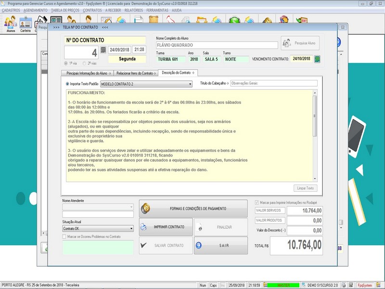Click the contract text scroll up arrow

pyautogui.click(x=315, y=92)
